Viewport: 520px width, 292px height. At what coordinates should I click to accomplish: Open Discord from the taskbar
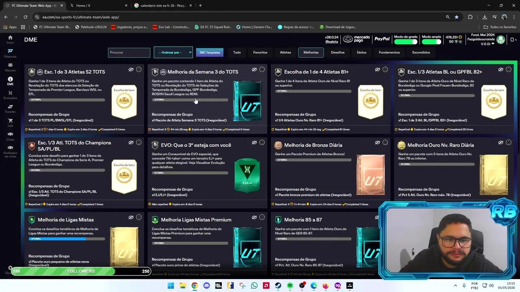click(206, 286)
